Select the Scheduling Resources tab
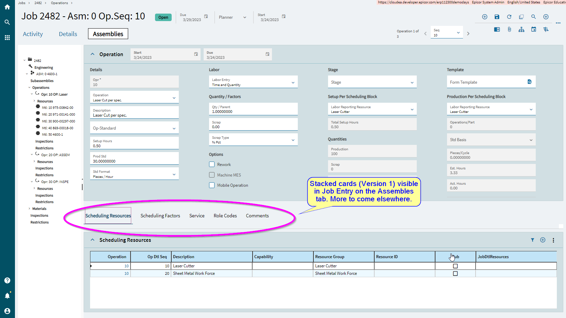The height and width of the screenshot is (318, 566). [108, 216]
